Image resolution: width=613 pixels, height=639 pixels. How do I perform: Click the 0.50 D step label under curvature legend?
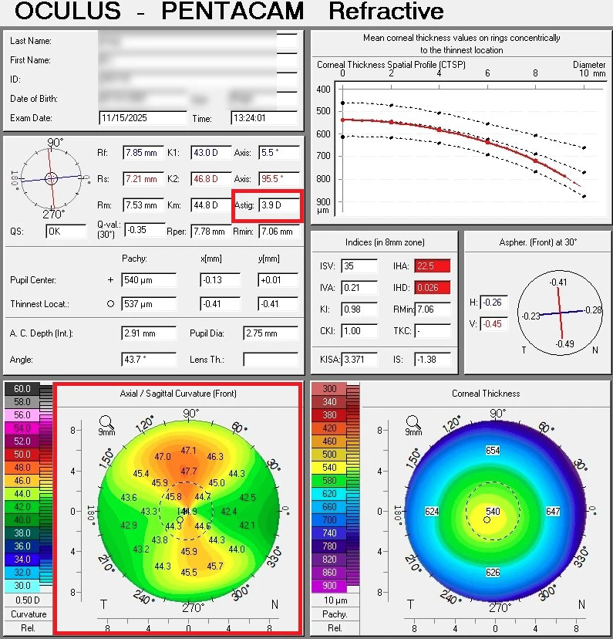(x=28, y=600)
